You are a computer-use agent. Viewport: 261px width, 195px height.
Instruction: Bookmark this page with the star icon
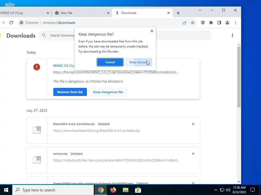193,23
